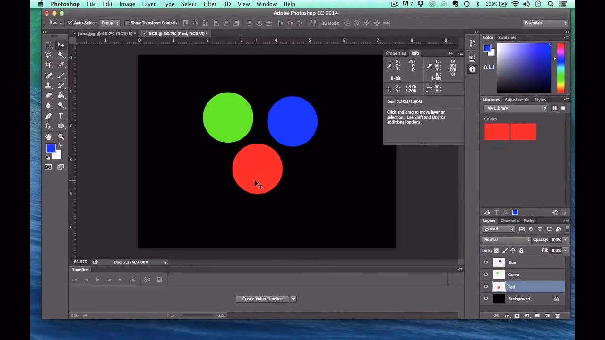Switch to the Channels tab
Screen dimensions: 605x340
click(x=509, y=221)
